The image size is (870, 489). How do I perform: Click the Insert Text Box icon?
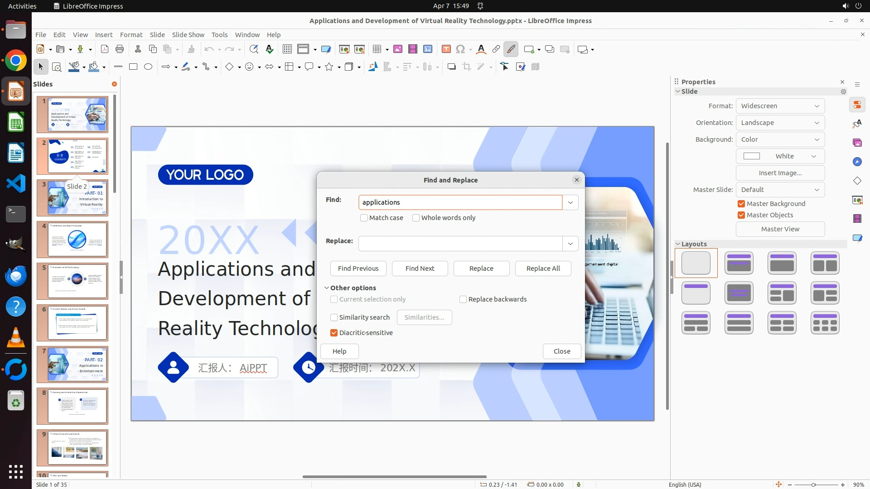tap(446, 49)
